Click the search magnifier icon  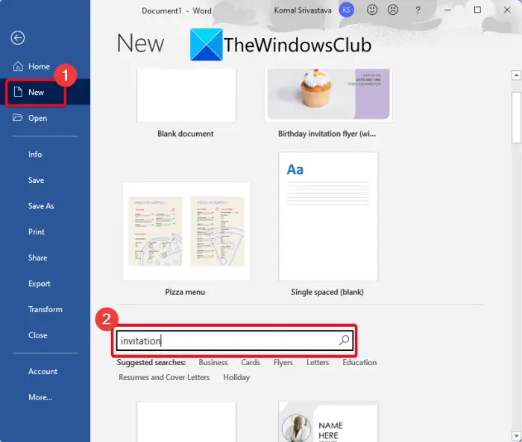[345, 340]
